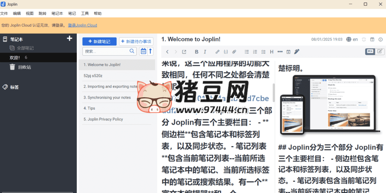Apply italic formatting

click(x=205, y=52)
